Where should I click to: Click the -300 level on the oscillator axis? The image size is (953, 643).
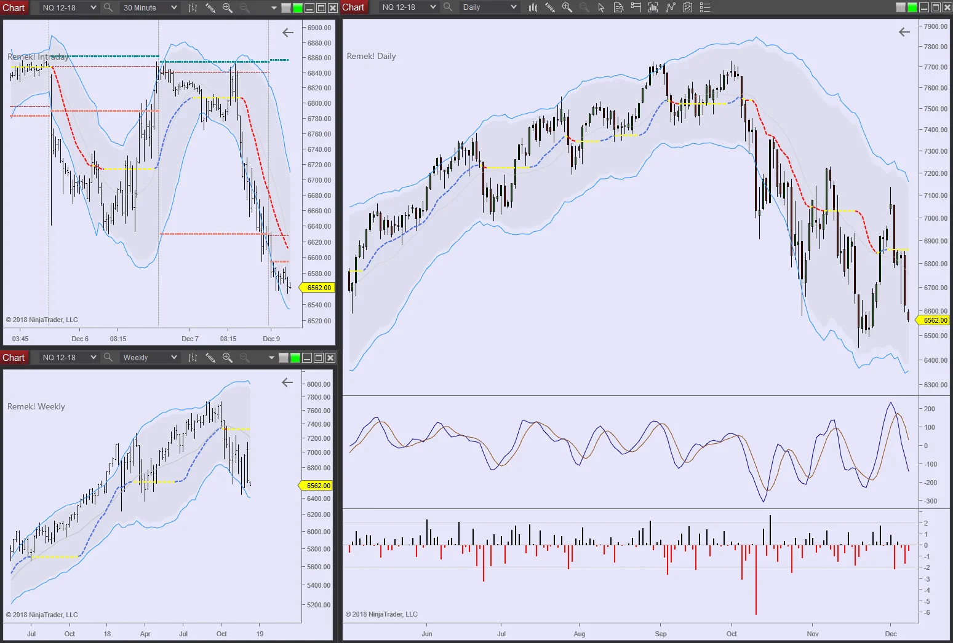(x=930, y=501)
